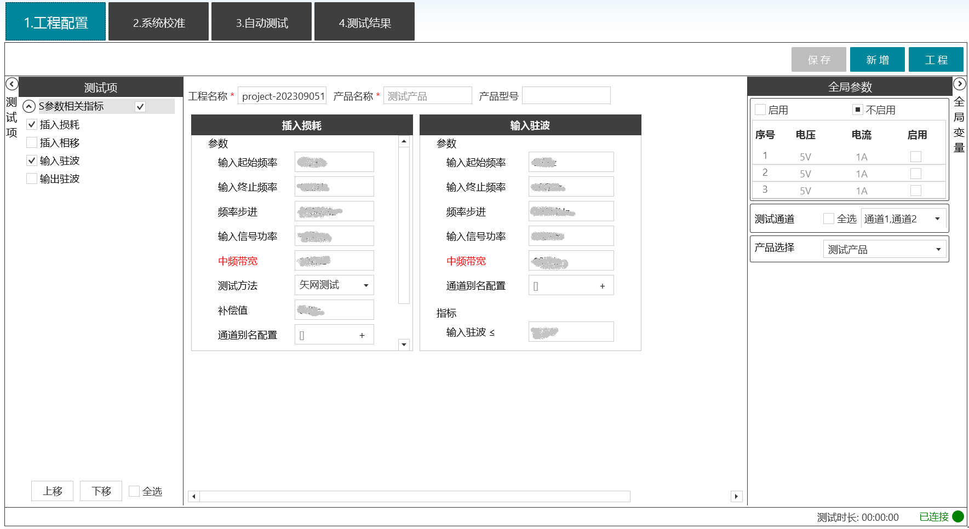This screenshot has height=529, width=969.
Task: Click the 输入驻波 ≤ limit field
Action: pos(571,332)
